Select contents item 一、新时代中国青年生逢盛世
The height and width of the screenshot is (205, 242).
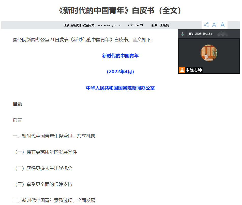(x=54, y=136)
